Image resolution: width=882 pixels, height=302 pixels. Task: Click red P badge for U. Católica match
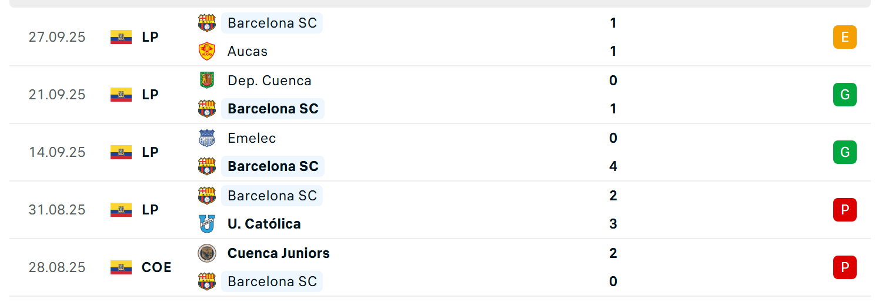[x=844, y=210]
